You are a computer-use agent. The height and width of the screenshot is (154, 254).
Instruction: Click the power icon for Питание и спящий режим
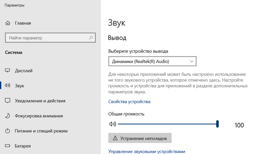point(8,131)
